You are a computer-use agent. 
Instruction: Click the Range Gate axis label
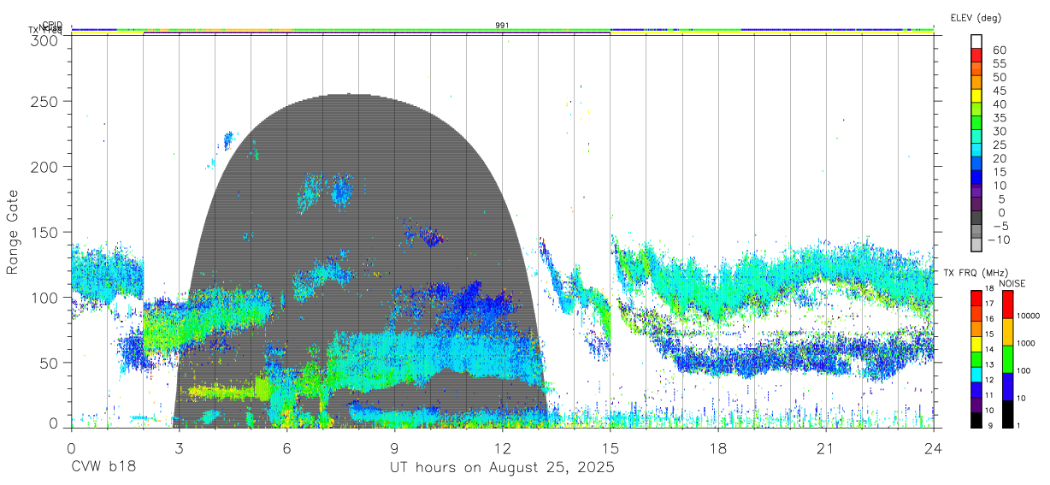(x=13, y=233)
